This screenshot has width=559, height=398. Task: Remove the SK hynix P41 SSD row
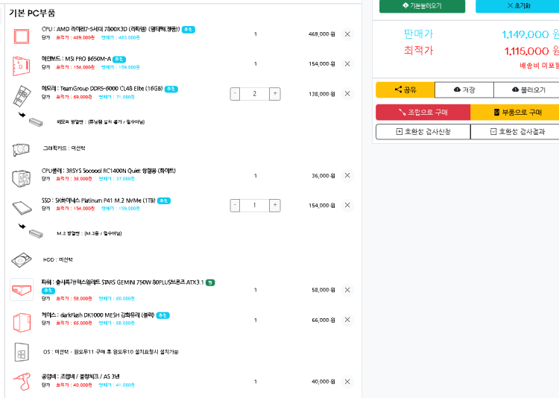(x=347, y=205)
